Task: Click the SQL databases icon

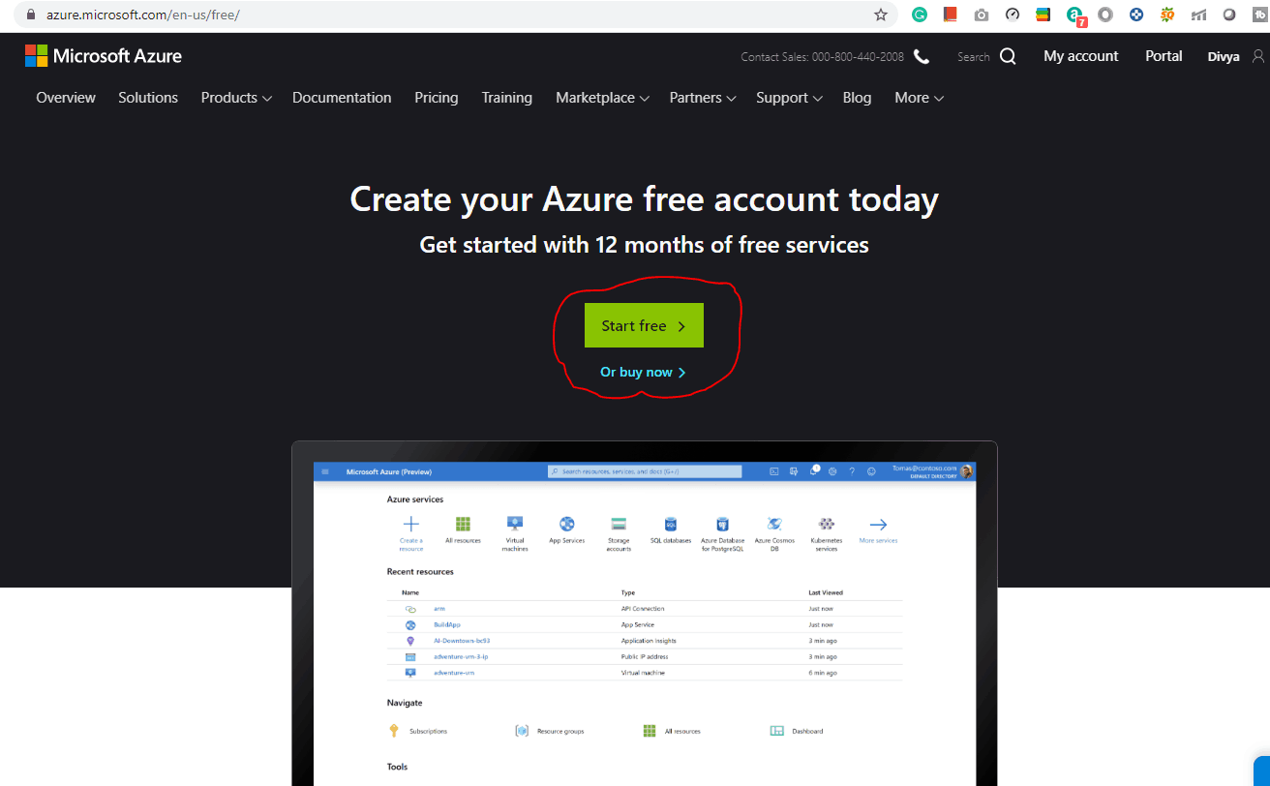Action: click(x=670, y=526)
